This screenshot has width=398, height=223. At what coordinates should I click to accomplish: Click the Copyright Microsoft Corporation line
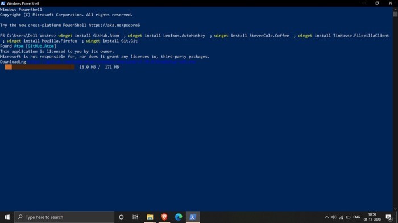(67, 15)
